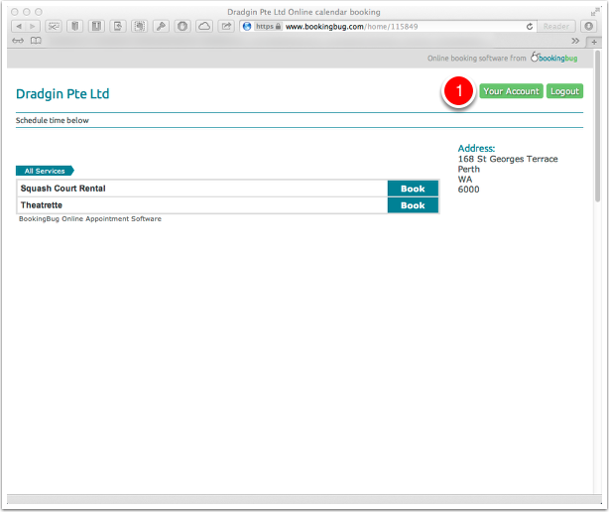Viewport: 609px width, 512px height.
Task: Click the Squash Court Rental row text
Action: point(62,189)
